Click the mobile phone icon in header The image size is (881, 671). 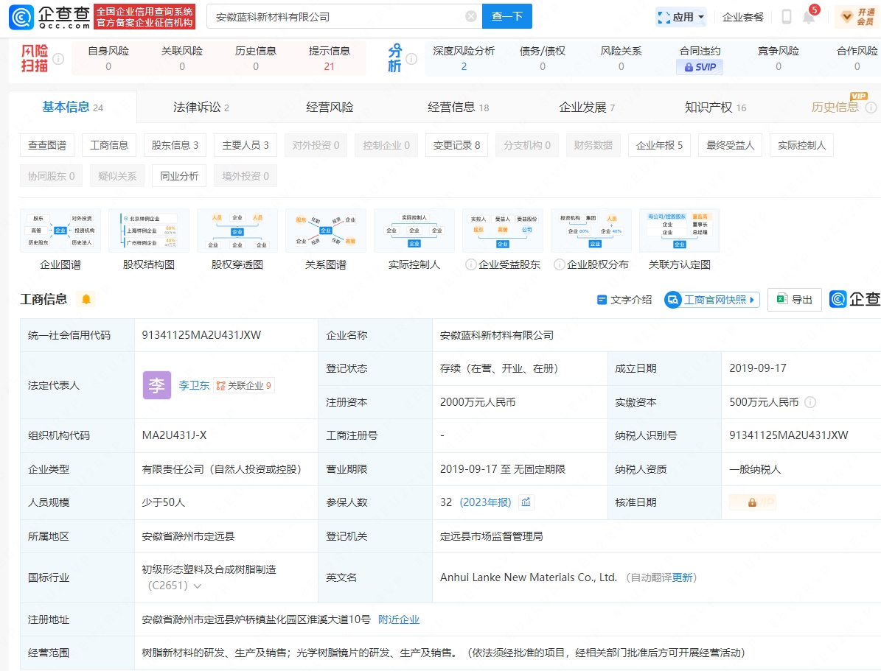point(787,17)
